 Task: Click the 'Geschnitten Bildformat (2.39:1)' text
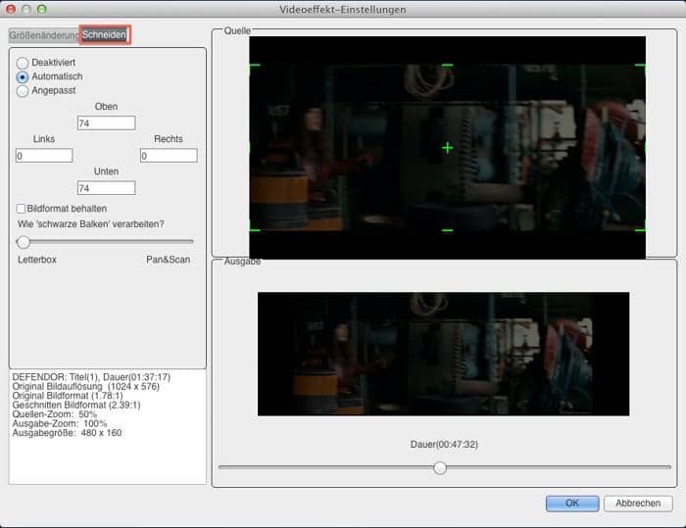click(x=76, y=406)
